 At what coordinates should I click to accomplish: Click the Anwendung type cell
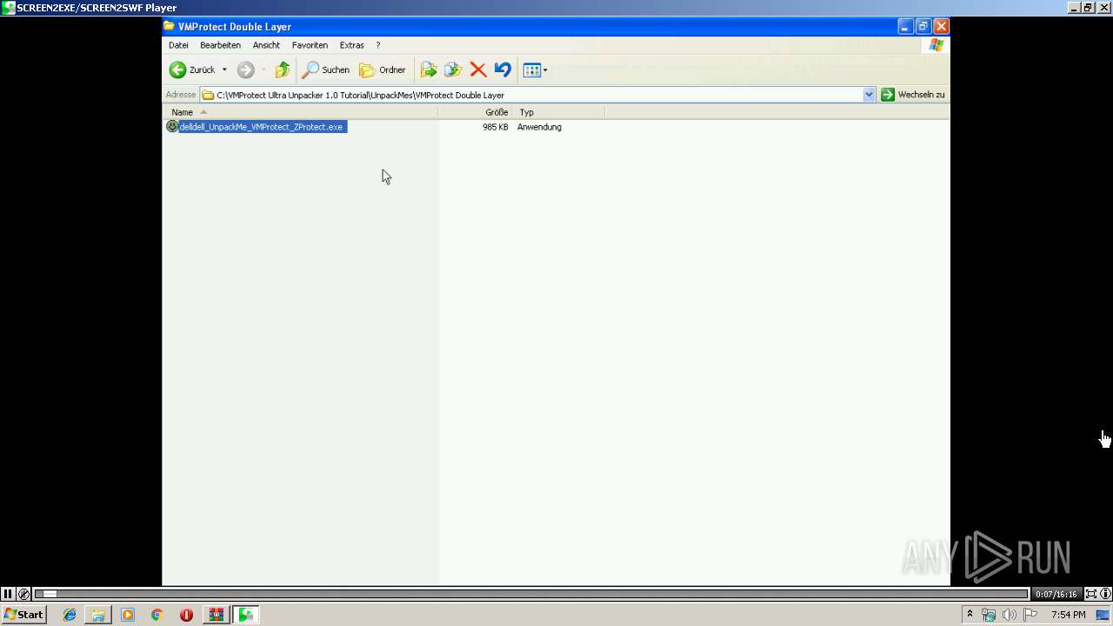point(539,127)
